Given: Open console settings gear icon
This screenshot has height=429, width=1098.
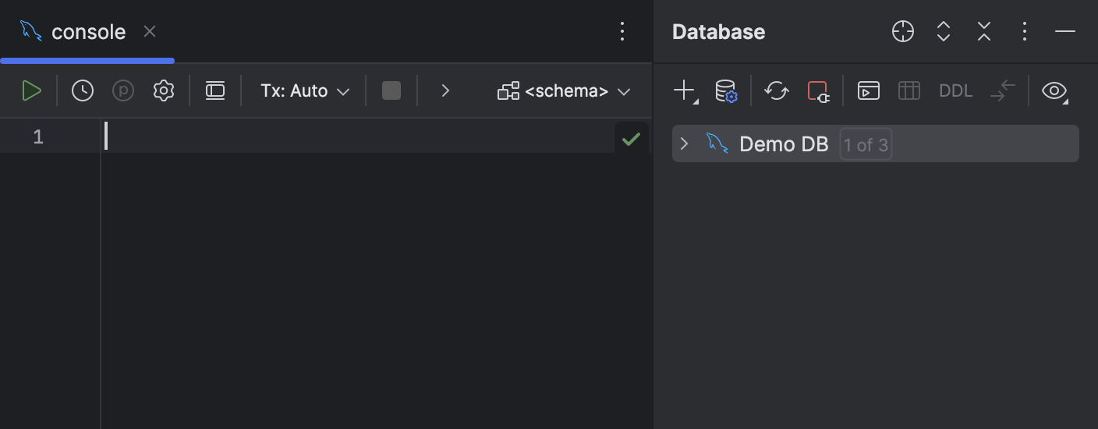Looking at the screenshot, I should point(164,91).
